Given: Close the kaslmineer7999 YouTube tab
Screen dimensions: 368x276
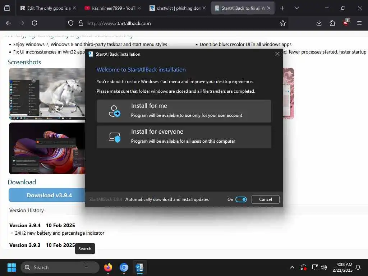Looking at the screenshot, I should point(139,8).
